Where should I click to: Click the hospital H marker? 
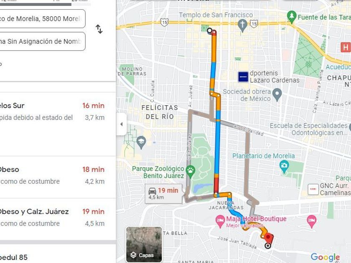click(x=346, y=47)
